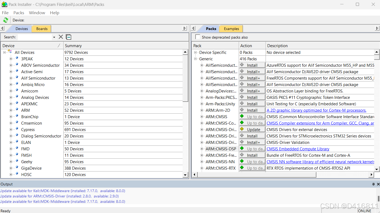Click packs pane horizontal scrollbar thumb
The image size is (380, 213).
point(257,175)
